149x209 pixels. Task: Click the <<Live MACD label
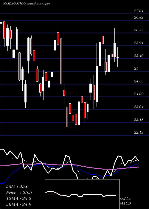125,201
